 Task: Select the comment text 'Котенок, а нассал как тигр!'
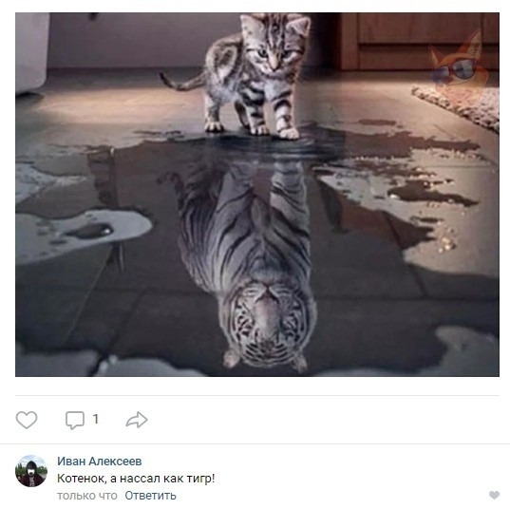[x=136, y=479]
